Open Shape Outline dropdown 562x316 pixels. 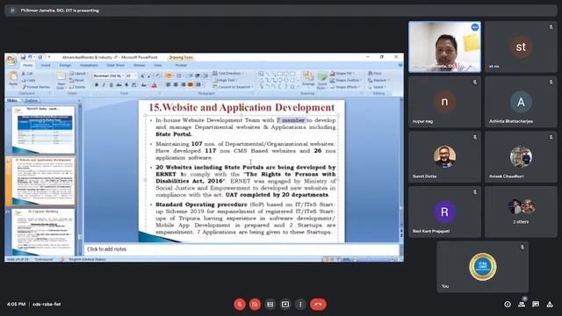345,80
